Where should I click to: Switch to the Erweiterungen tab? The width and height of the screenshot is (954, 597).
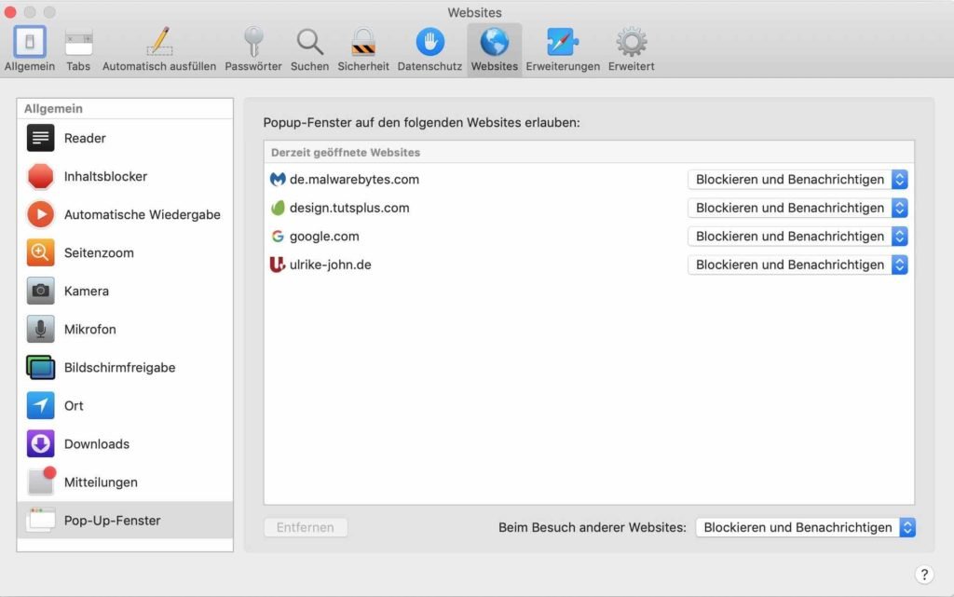(562, 47)
